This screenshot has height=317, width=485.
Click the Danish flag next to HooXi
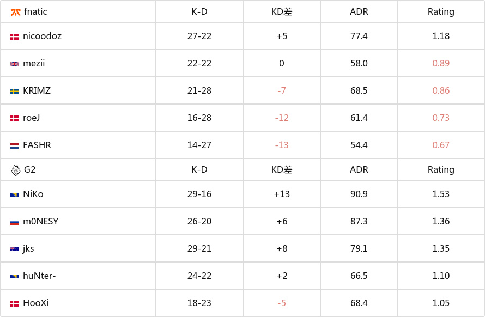tap(15, 304)
